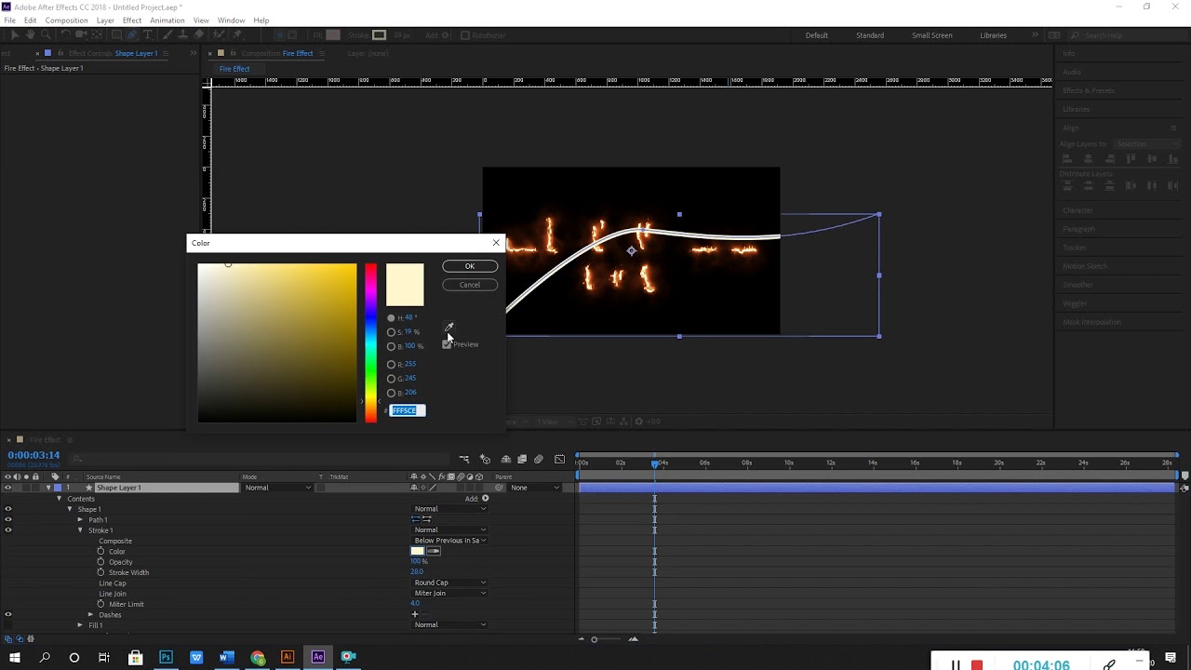Collapse the Shape Layer 1 layer twirl
The height and width of the screenshot is (670, 1191).
click(x=48, y=488)
